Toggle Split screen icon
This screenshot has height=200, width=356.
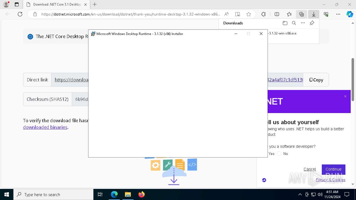coord(277,14)
